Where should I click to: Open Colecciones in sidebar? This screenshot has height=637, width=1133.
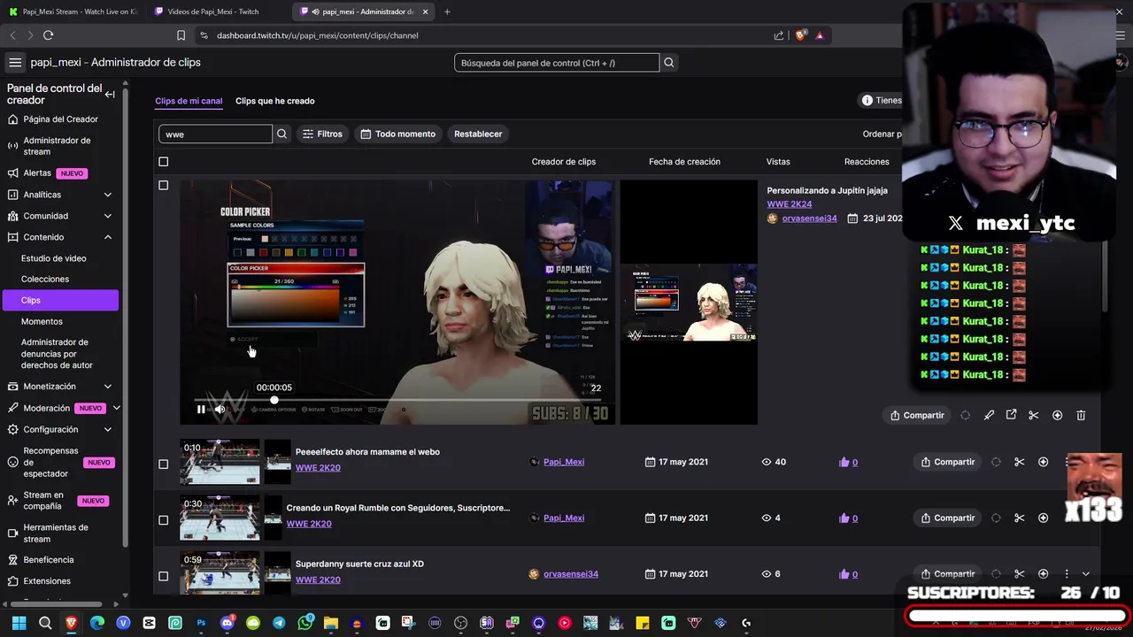point(45,279)
